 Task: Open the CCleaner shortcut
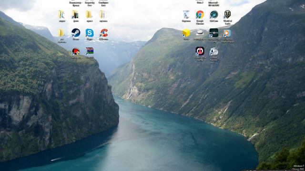[x=103, y=33]
